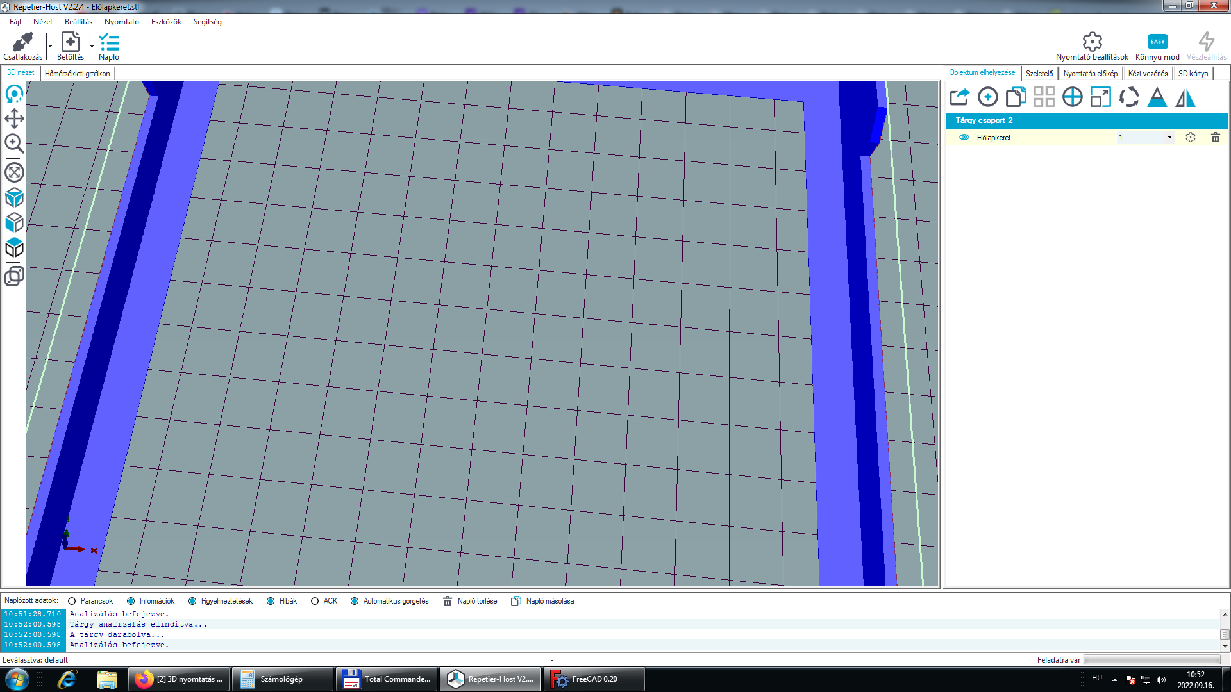Click the center object crosshair icon
This screenshot has width=1231, height=692.
[x=1072, y=97]
